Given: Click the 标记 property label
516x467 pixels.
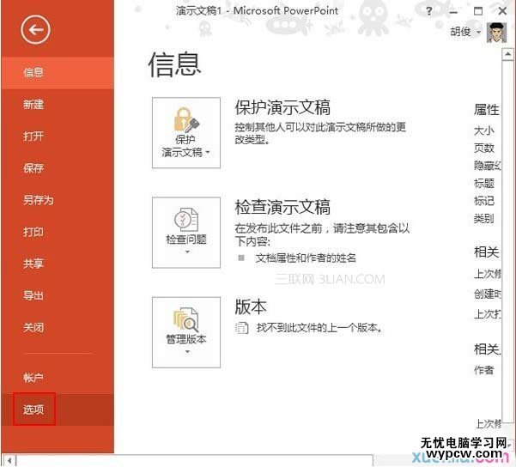Looking at the screenshot, I should tap(483, 201).
